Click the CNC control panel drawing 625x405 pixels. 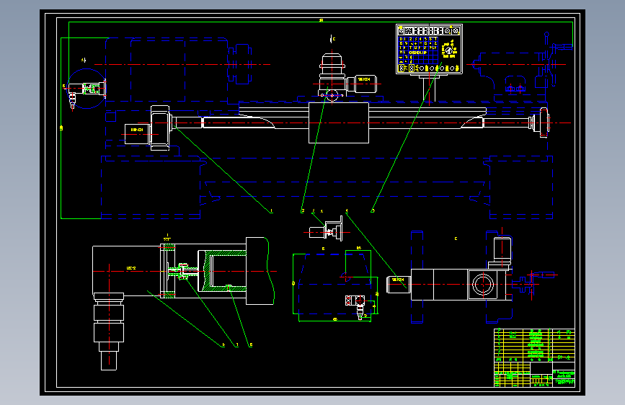click(430, 48)
